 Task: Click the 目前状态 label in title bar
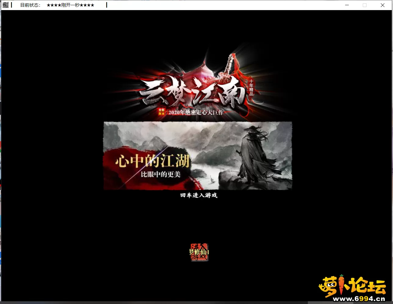click(x=30, y=5)
